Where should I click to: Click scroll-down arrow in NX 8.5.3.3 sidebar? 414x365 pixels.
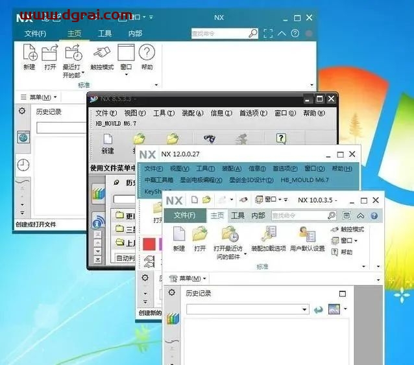98,251
